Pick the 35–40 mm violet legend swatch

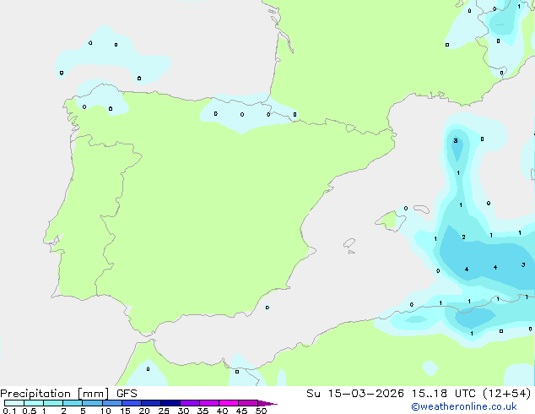209,403
